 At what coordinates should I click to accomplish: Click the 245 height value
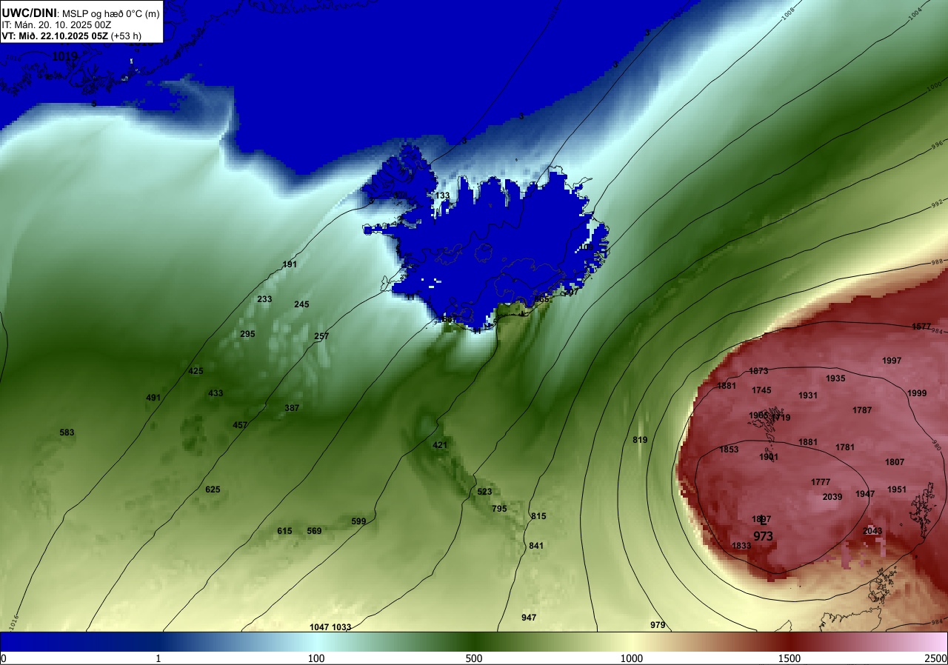pos(301,304)
